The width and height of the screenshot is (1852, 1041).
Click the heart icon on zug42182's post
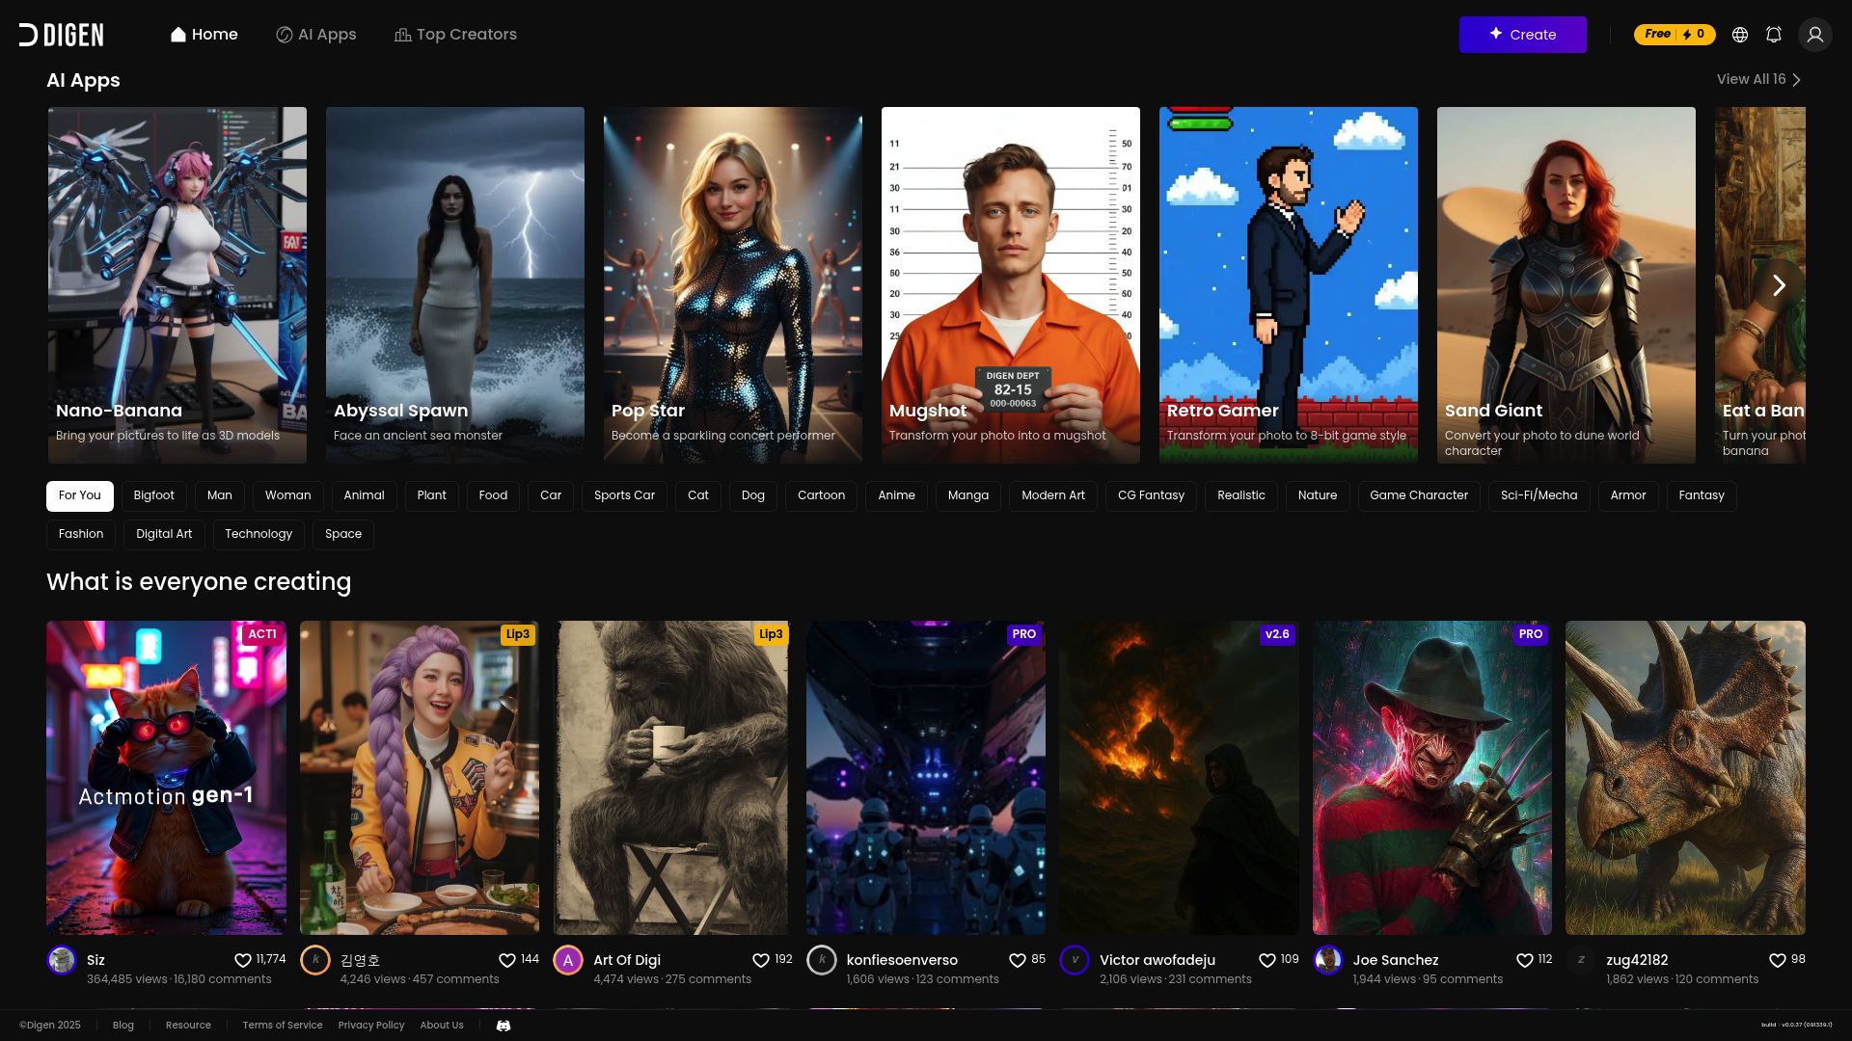coord(1777,960)
